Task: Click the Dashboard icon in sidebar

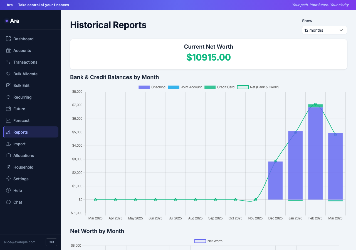Action: [8, 39]
